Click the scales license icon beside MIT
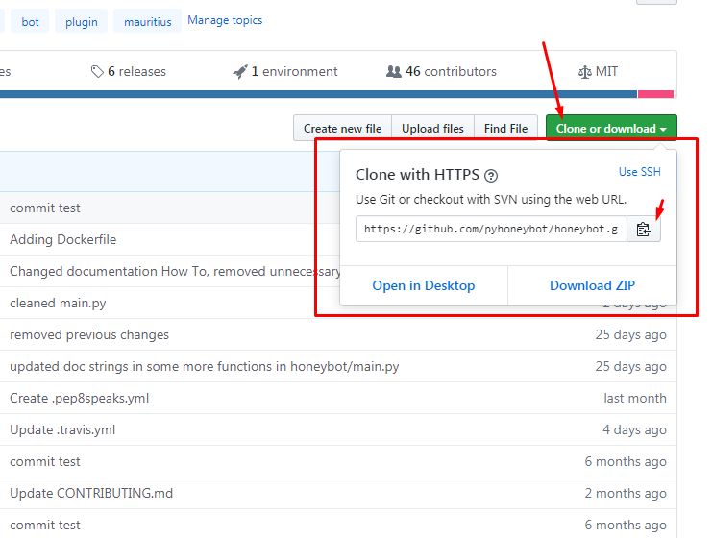The width and height of the screenshot is (713, 538). (x=585, y=72)
